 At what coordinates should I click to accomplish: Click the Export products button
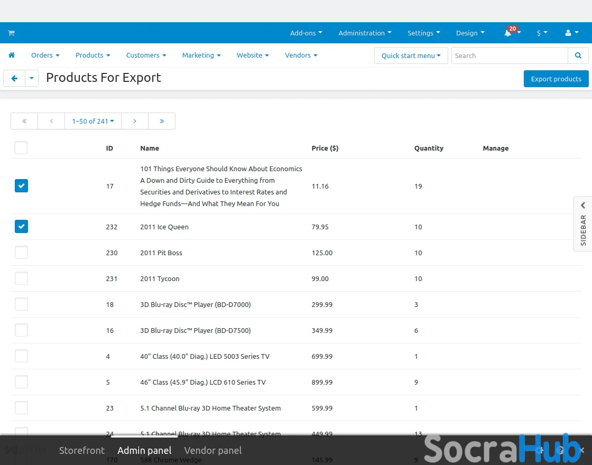pyautogui.click(x=556, y=79)
